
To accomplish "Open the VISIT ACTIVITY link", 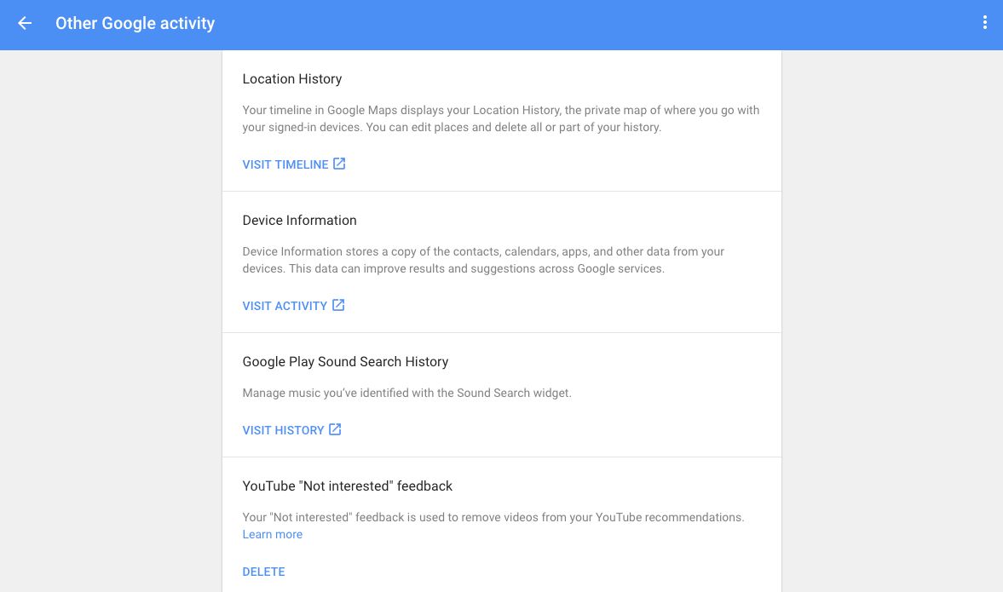I will pos(285,306).
